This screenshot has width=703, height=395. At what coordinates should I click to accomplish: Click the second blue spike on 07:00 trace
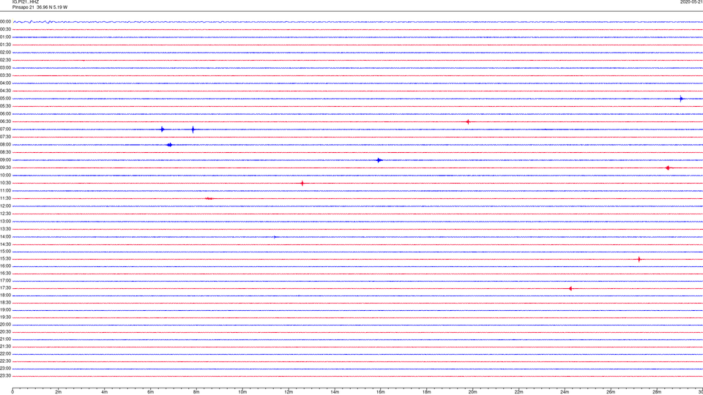pyautogui.click(x=193, y=129)
